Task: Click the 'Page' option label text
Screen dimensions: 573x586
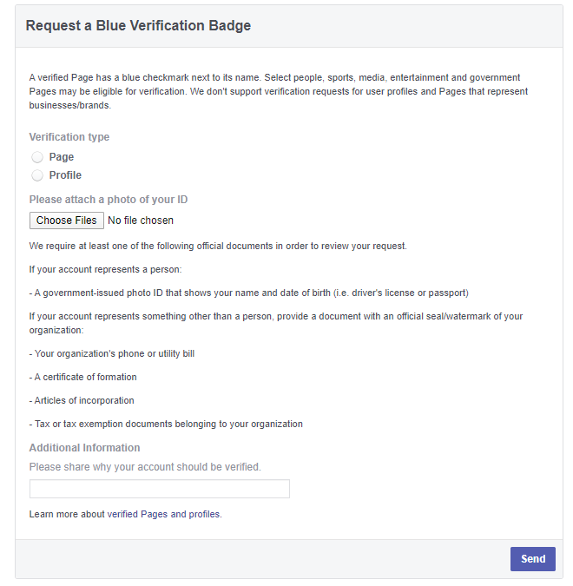Action: [x=62, y=157]
